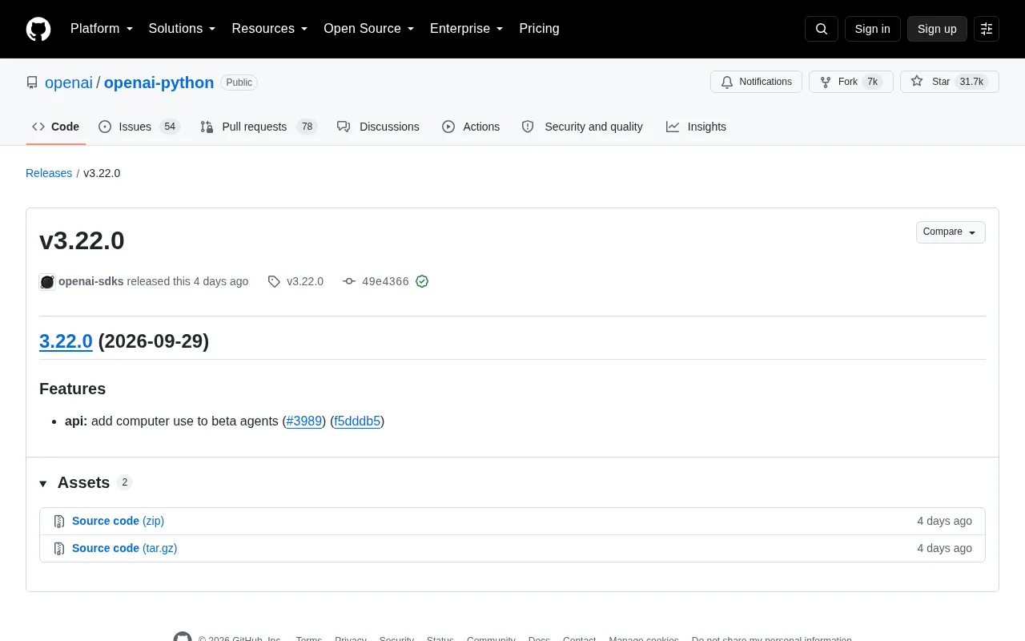The height and width of the screenshot is (641, 1025).
Task: Expand the Solutions menu
Action: 183,29
